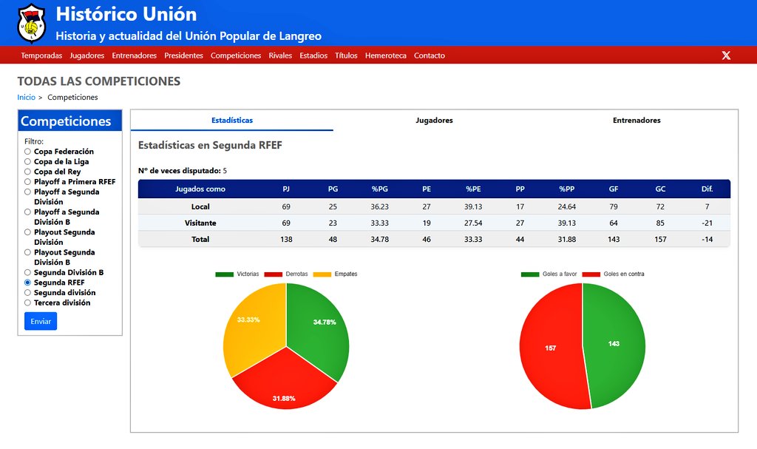
Task: Select Playoff a Segunda División B filter
Action: pyautogui.click(x=27, y=212)
